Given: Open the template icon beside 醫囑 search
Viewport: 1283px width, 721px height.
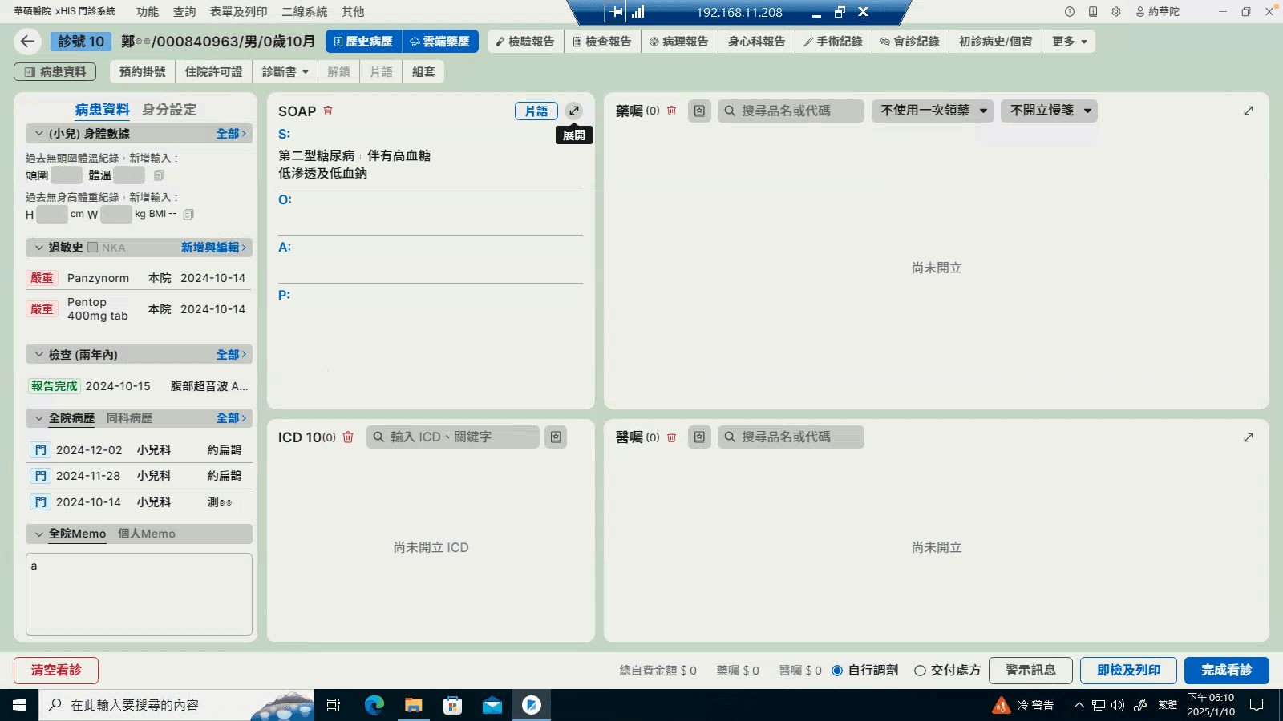Looking at the screenshot, I should (699, 437).
